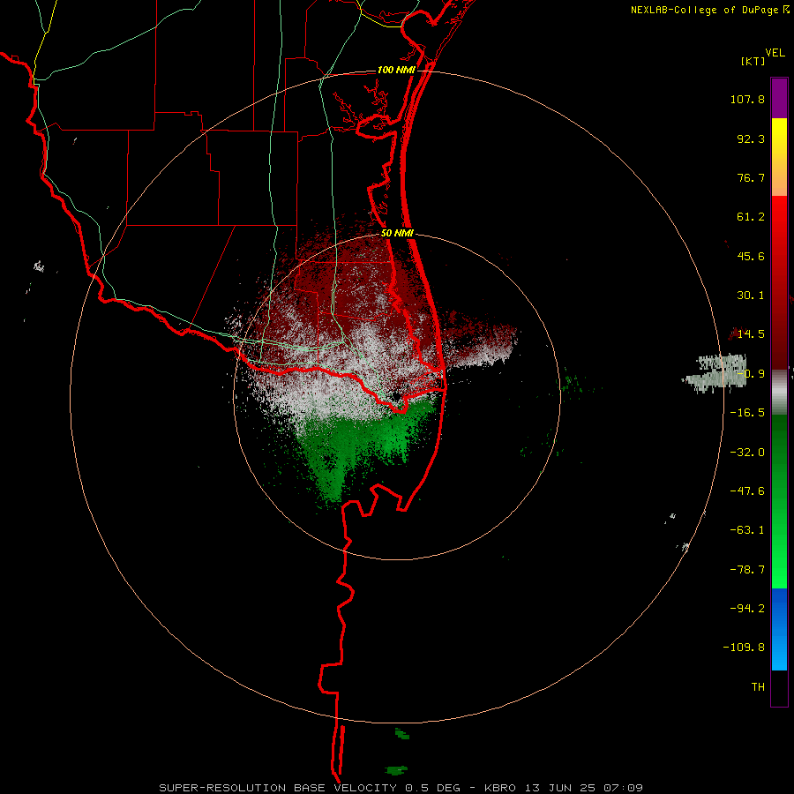The image size is (794, 794).
Task: Click the 100 NMI range ring label
Action: click(396, 70)
